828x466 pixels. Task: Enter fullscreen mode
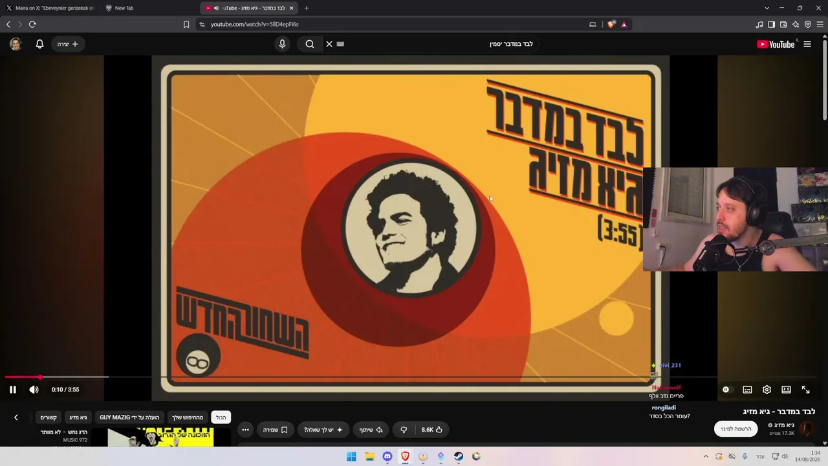(805, 390)
